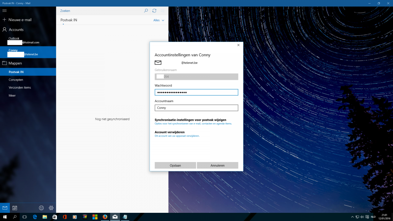Open the Mappen folders list
393x221 pixels.
(x=28, y=63)
